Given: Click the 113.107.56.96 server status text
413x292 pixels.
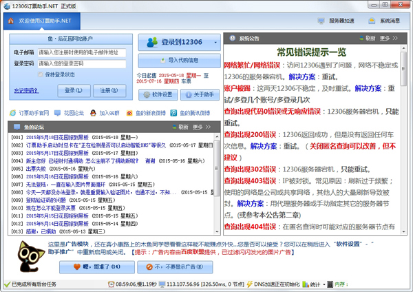Looking at the screenshot, I should pyautogui.click(x=206, y=284).
